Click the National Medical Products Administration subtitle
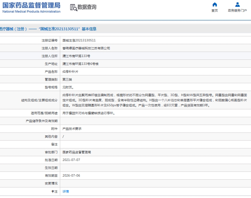 (31, 12)
